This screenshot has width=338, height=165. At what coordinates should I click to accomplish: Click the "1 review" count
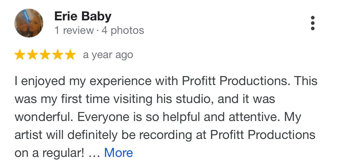click(74, 31)
